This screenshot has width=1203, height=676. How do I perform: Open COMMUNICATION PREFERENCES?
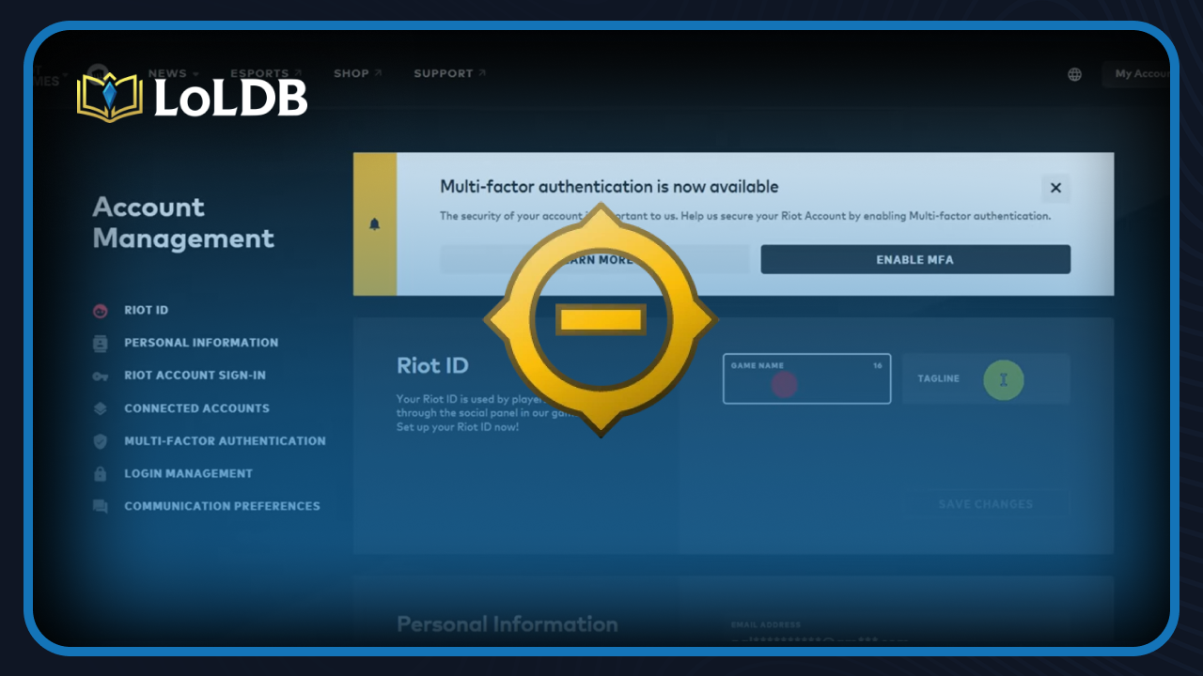[x=222, y=505]
